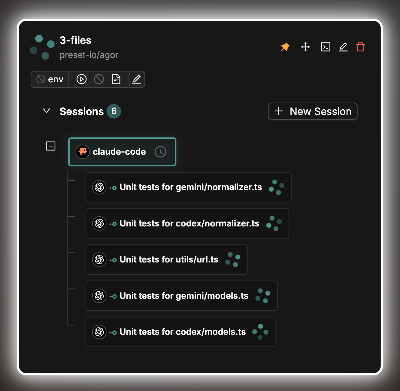Open environment logs document icon
This screenshot has height=391, width=400.
[x=116, y=79]
